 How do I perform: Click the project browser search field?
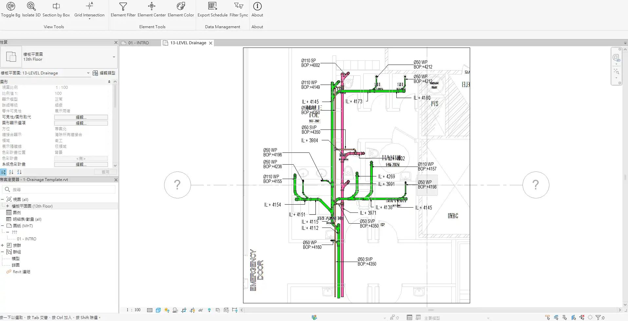pos(59,190)
